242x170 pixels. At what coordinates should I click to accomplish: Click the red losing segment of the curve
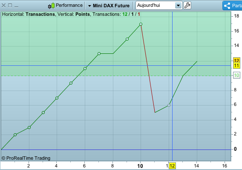click(x=148, y=68)
